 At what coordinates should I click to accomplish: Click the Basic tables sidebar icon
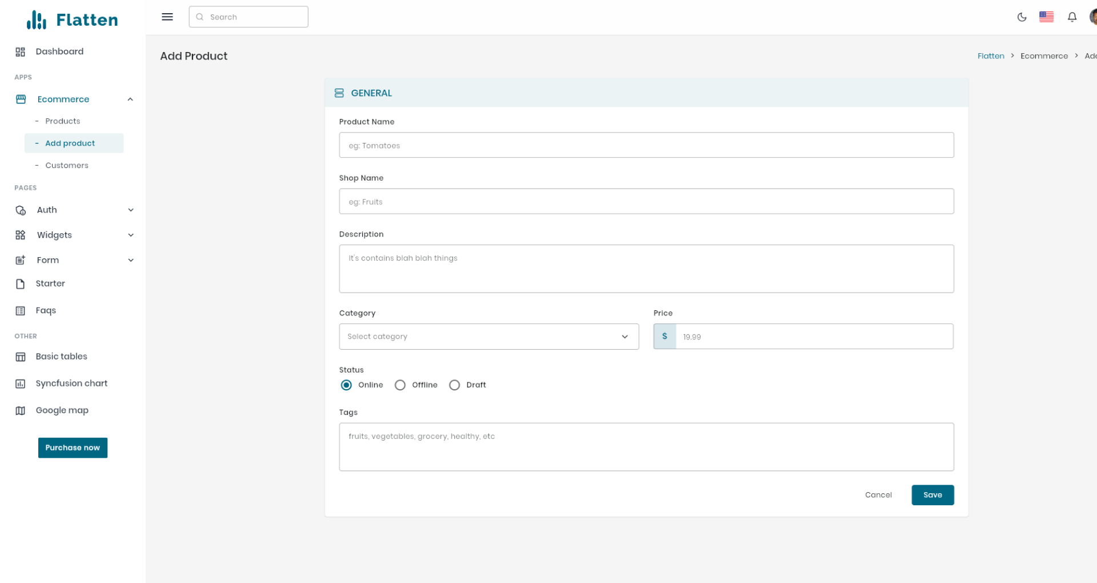tap(21, 357)
